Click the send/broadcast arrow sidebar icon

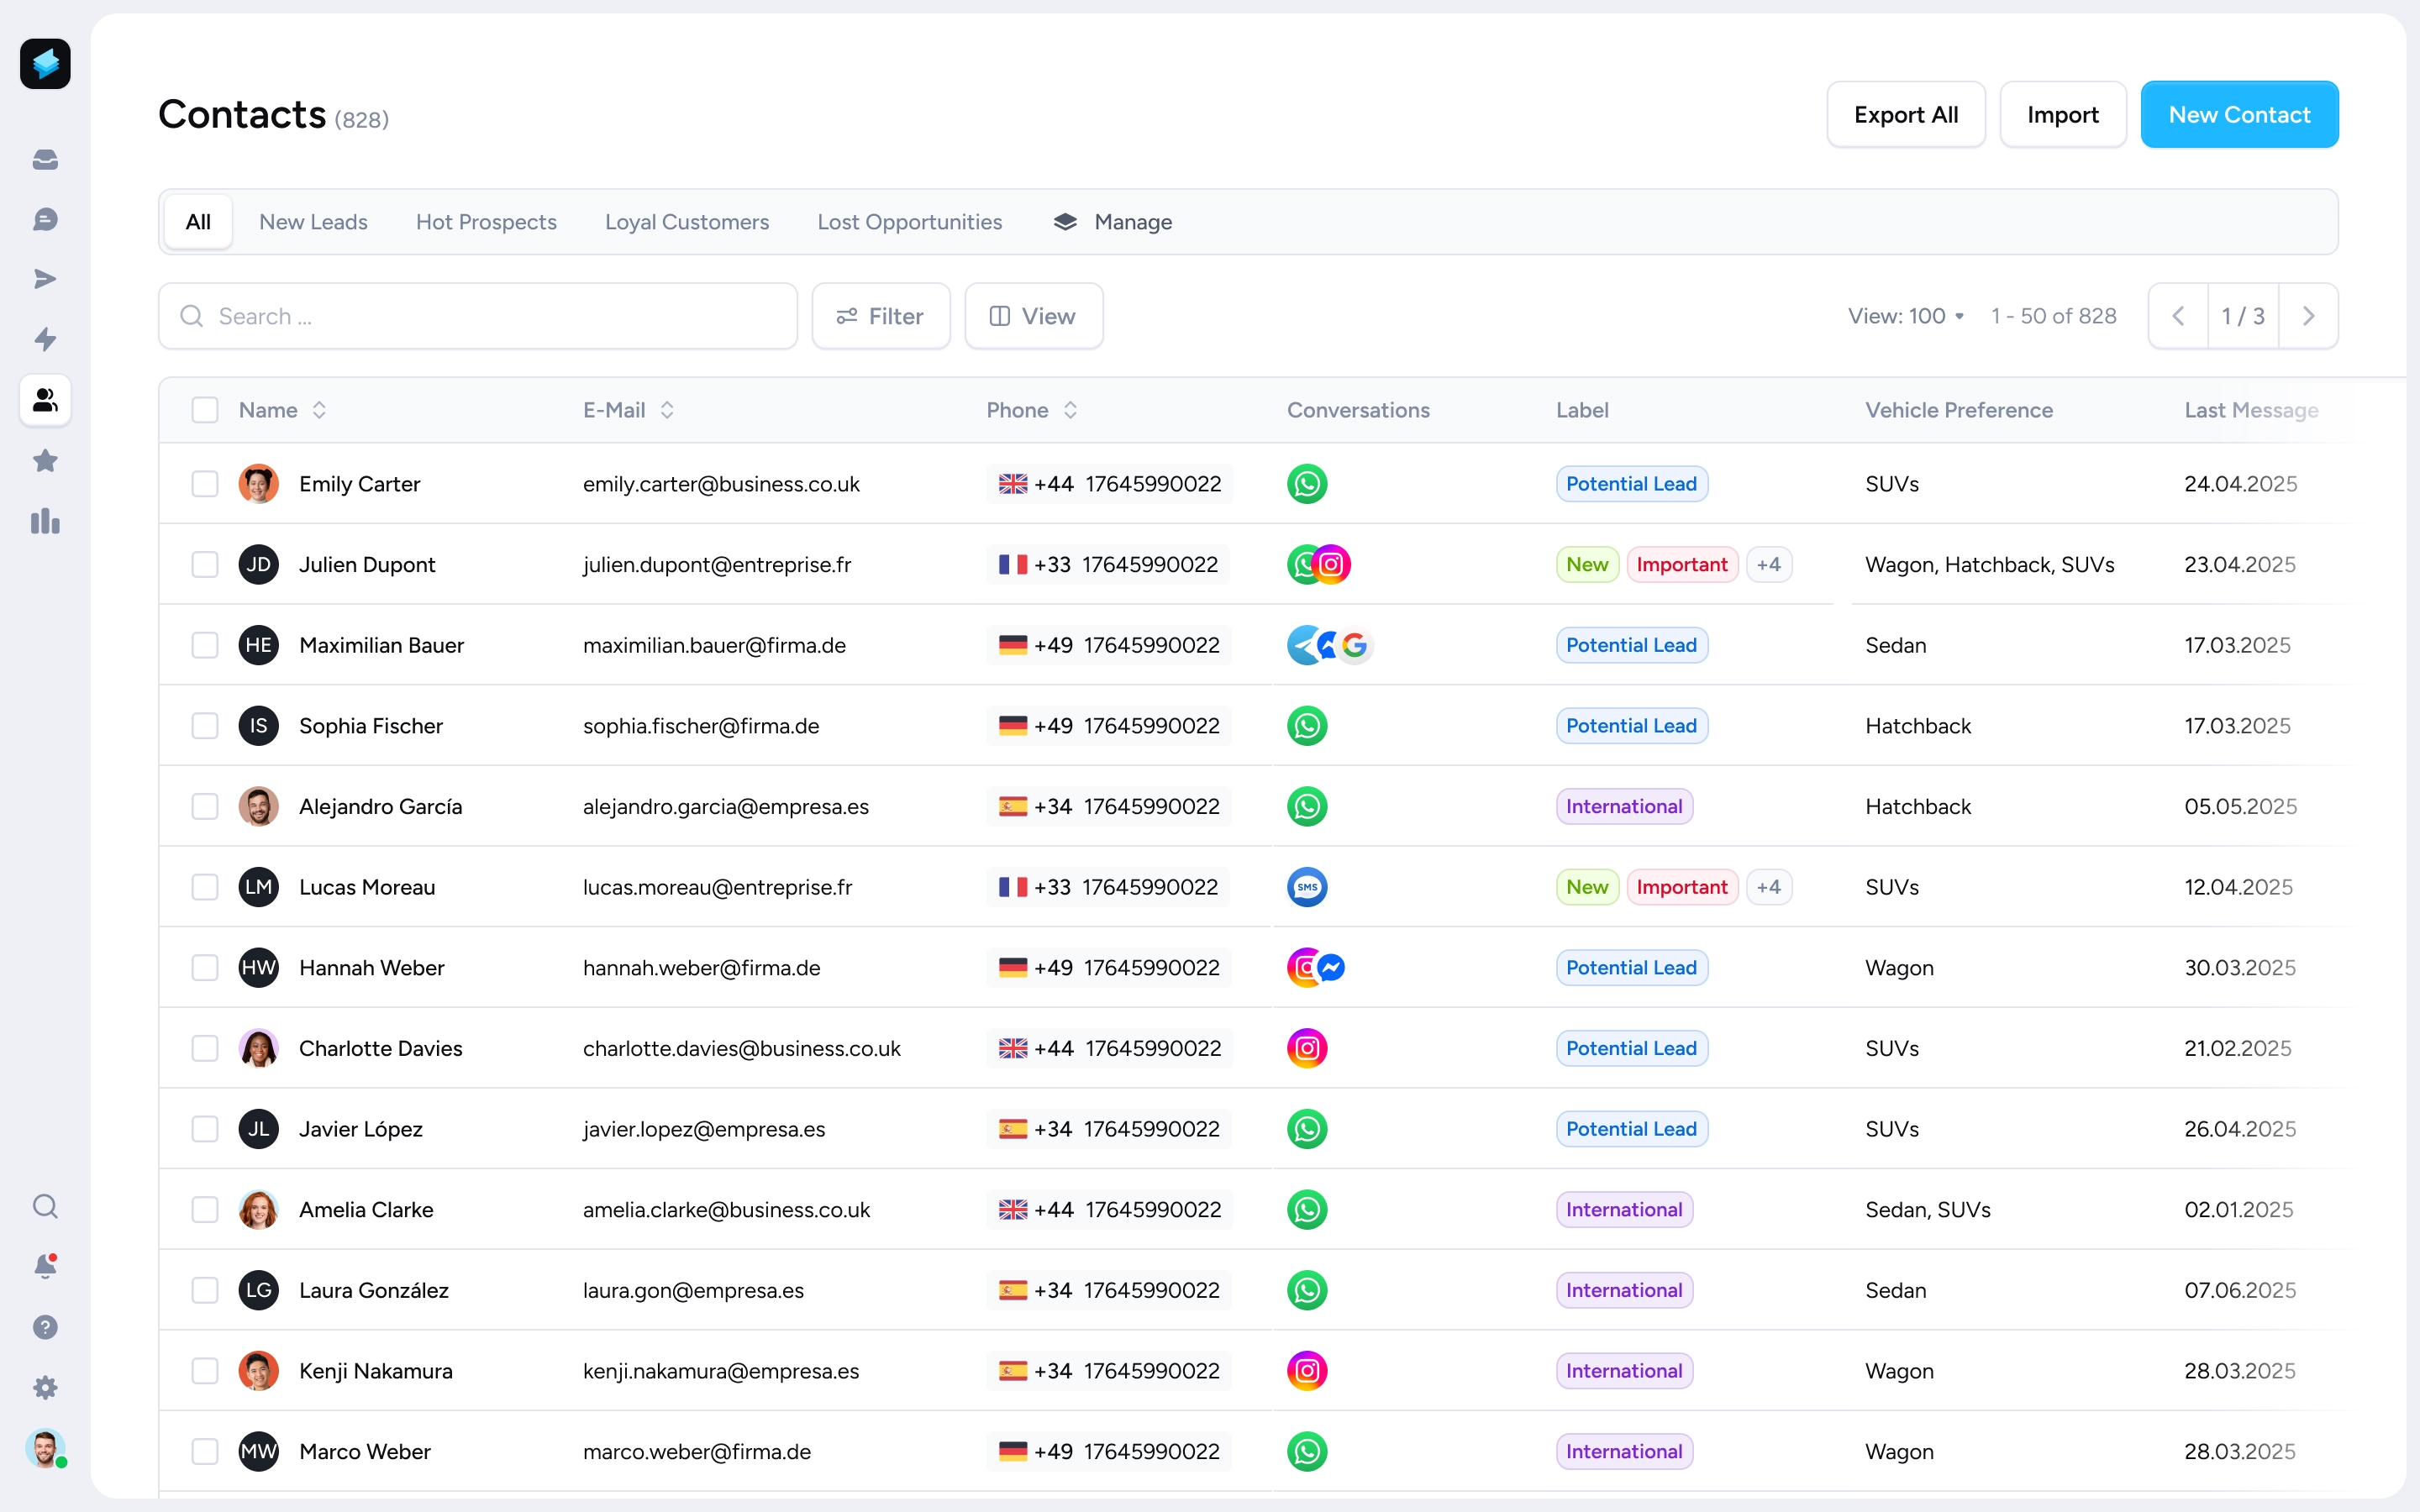tap(45, 279)
